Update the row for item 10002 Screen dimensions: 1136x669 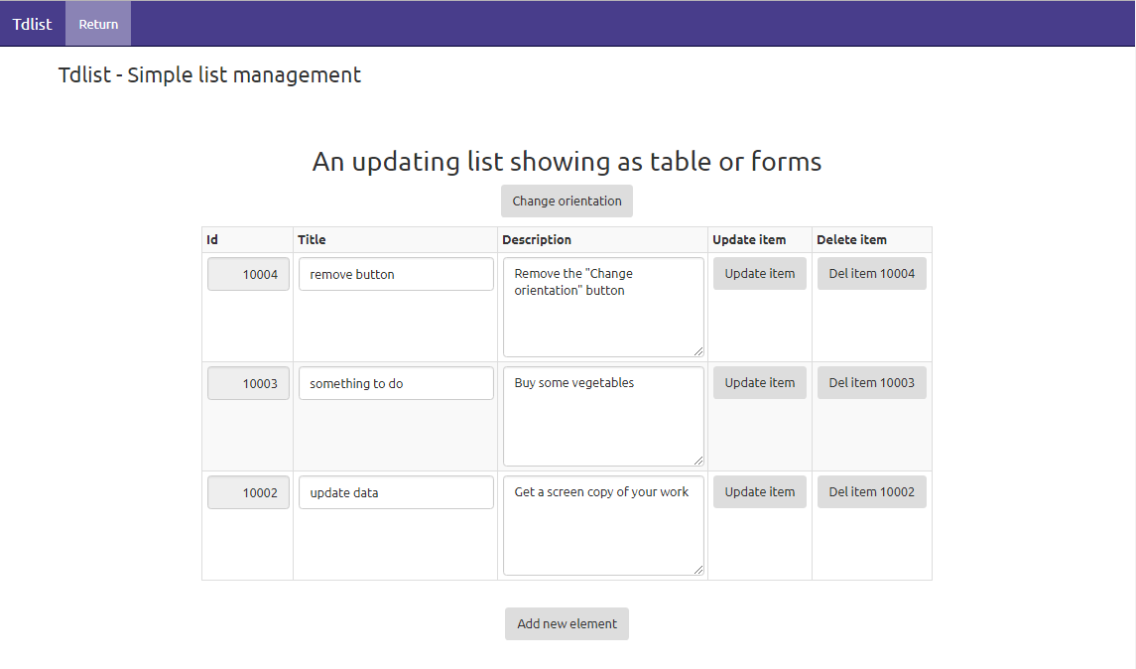[759, 492]
